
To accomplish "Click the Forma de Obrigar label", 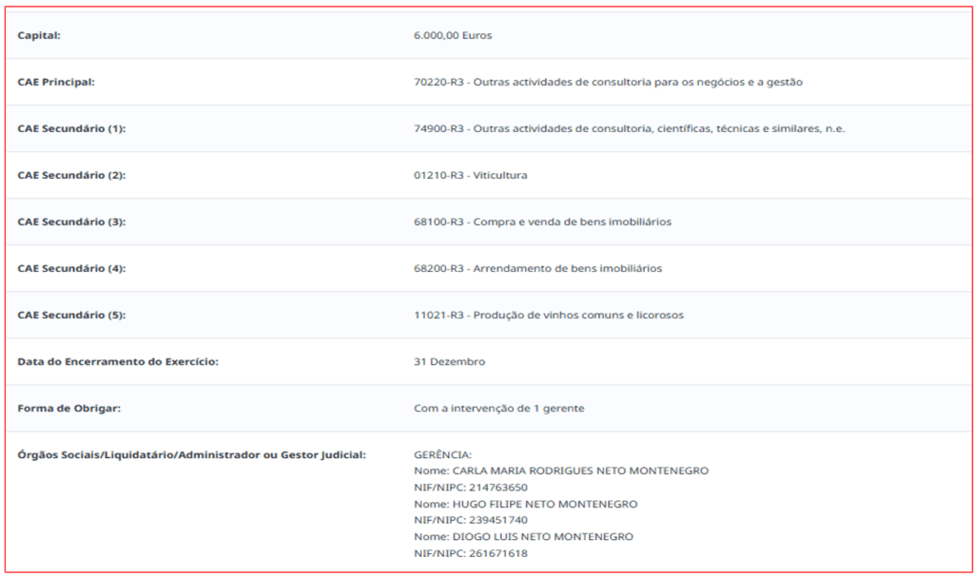I will [68, 409].
